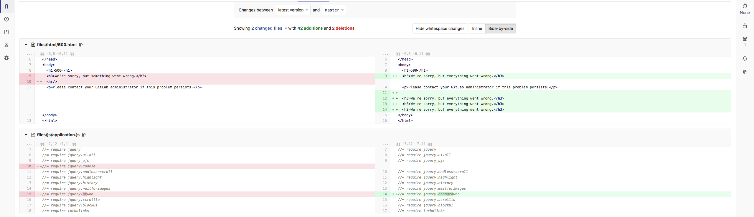Copy file path for files/js/application.js
The image size is (754, 217).
[84, 135]
